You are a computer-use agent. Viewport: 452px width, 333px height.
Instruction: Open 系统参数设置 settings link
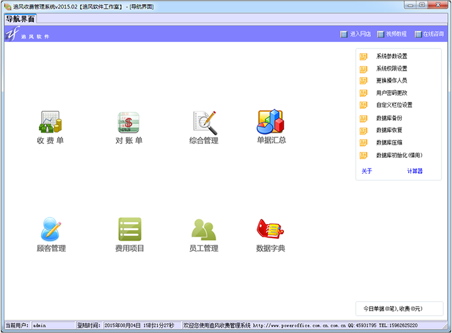[x=392, y=56]
